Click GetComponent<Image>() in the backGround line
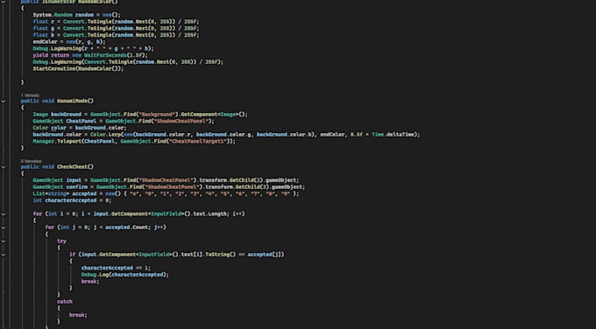 coord(213,115)
